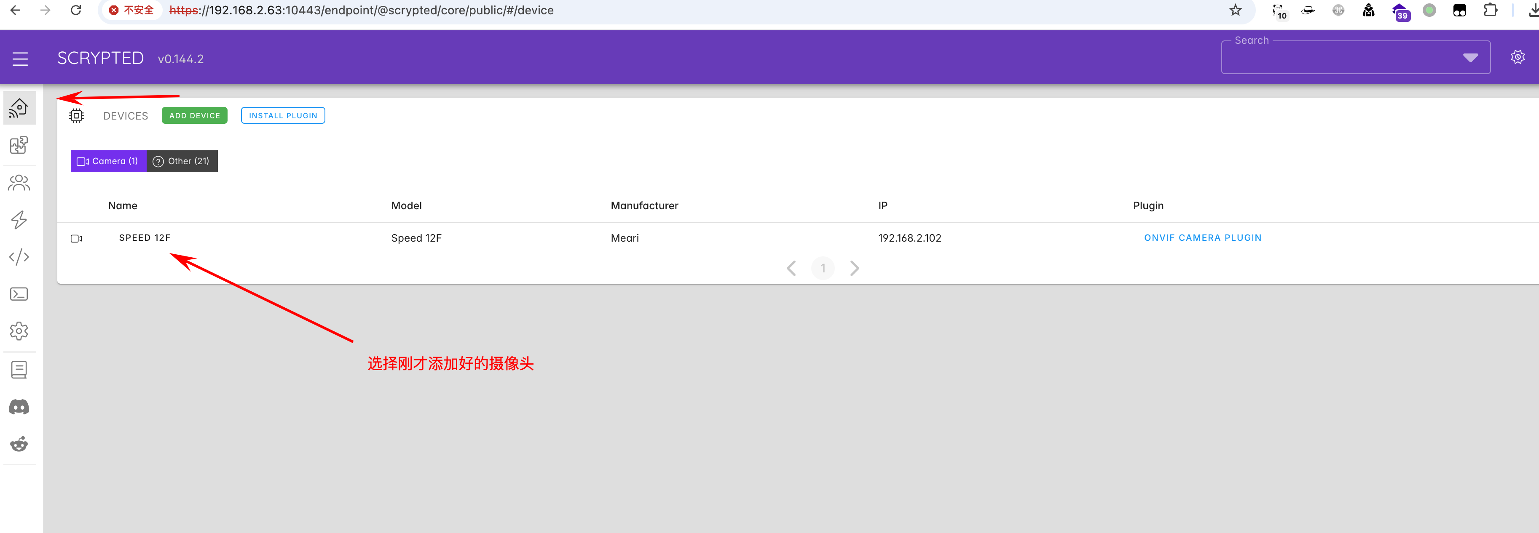Go to the previous page chevron
The width and height of the screenshot is (1539, 533).
[791, 269]
